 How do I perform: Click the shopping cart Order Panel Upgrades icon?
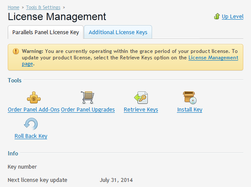(87, 97)
